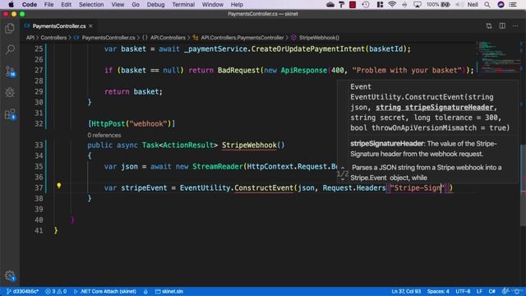Open the feedback icon in status bar
The image size is (526, 296).
(505, 291)
